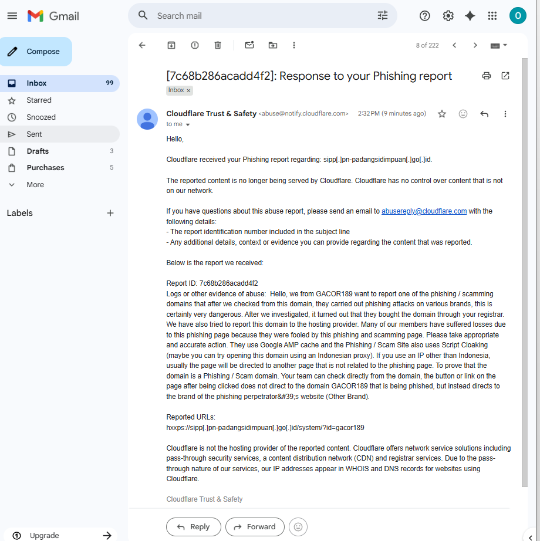Mark the email as unread
Screen dimensions: 540x541
249,45
